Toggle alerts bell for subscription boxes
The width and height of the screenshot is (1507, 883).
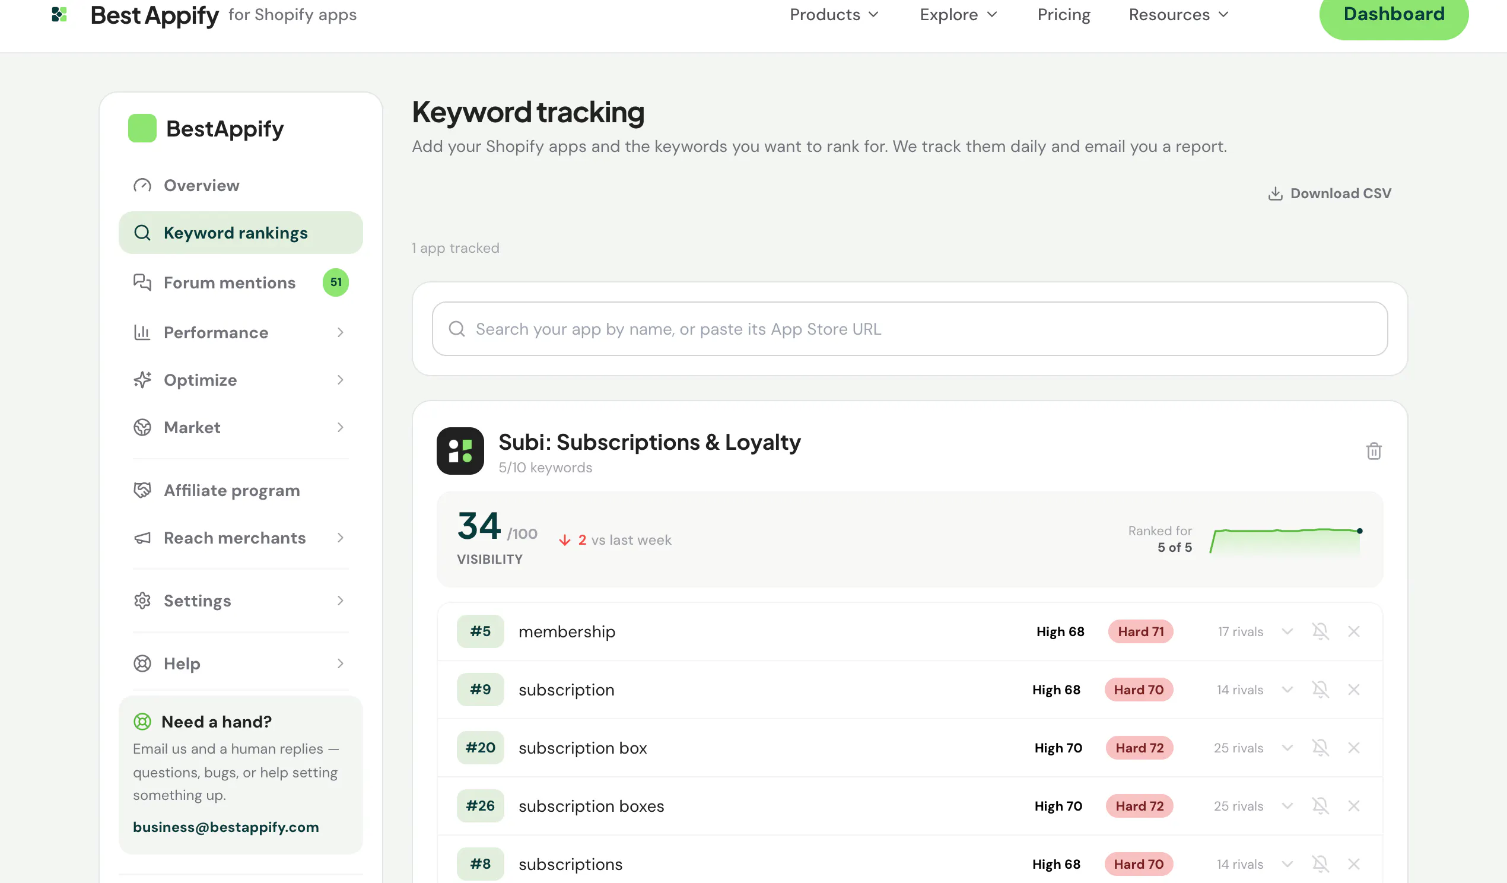[x=1321, y=806]
